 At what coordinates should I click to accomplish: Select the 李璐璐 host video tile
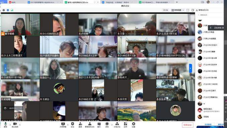(x=20, y=24)
